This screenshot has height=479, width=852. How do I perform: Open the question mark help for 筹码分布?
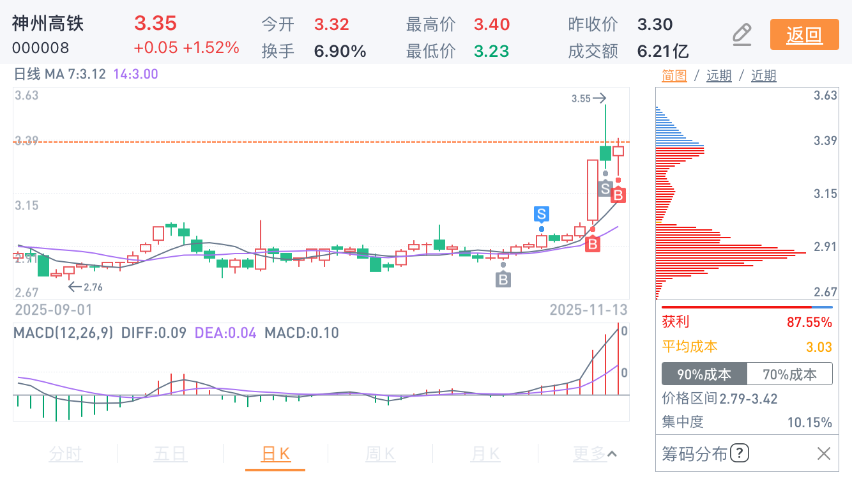click(740, 454)
